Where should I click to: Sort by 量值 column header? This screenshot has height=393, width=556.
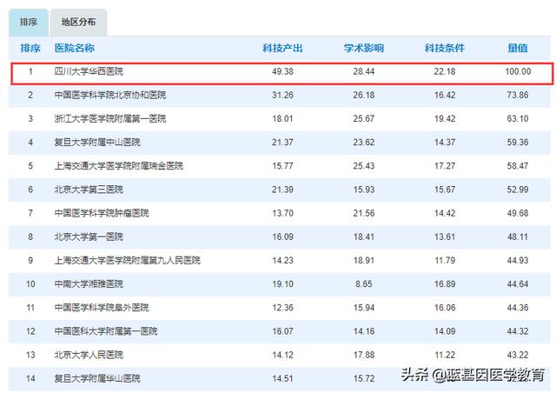click(518, 49)
